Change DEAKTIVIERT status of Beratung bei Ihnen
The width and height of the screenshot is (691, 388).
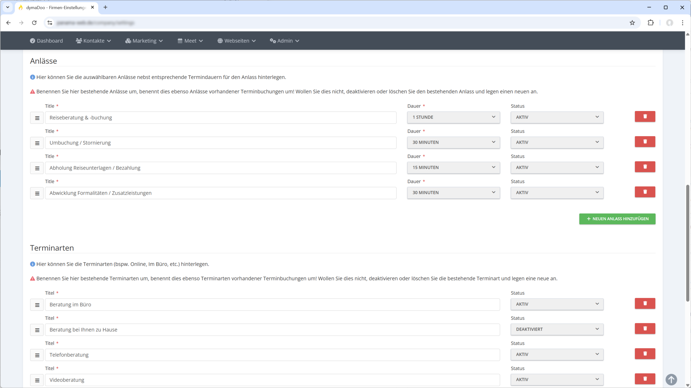click(x=557, y=329)
